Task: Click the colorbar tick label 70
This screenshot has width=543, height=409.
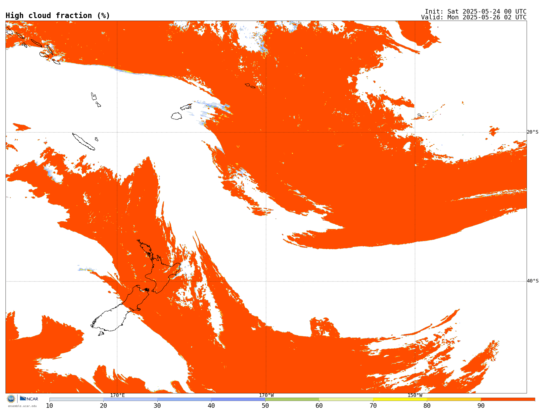Action: [373, 406]
